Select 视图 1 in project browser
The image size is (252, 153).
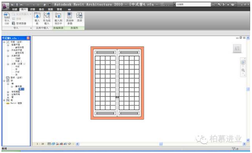[18, 61]
